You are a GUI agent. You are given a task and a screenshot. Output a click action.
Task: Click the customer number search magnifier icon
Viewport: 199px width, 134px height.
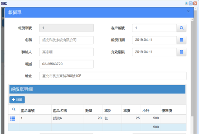[181, 28]
